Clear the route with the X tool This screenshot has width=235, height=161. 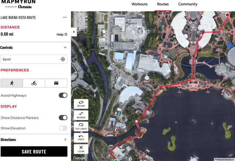click(81, 149)
